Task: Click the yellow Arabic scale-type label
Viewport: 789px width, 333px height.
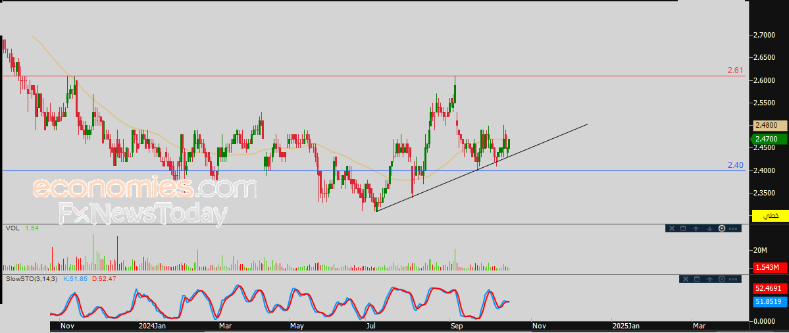Action: (x=771, y=216)
